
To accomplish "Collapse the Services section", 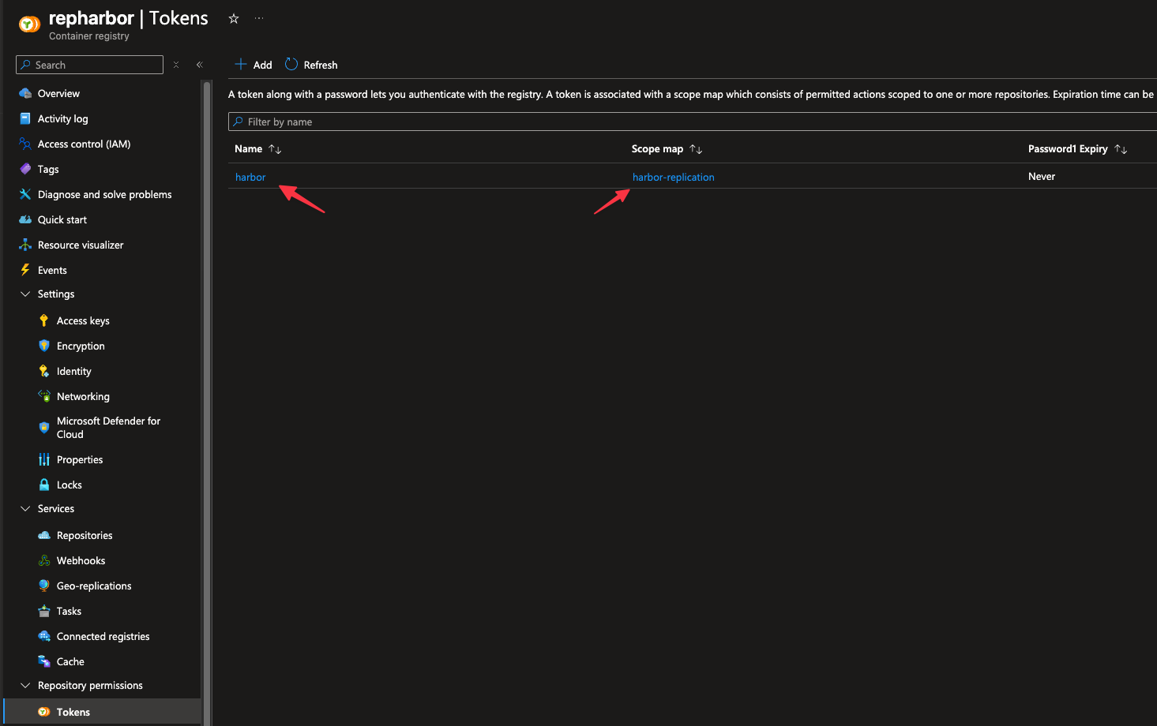I will pos(25,508).
